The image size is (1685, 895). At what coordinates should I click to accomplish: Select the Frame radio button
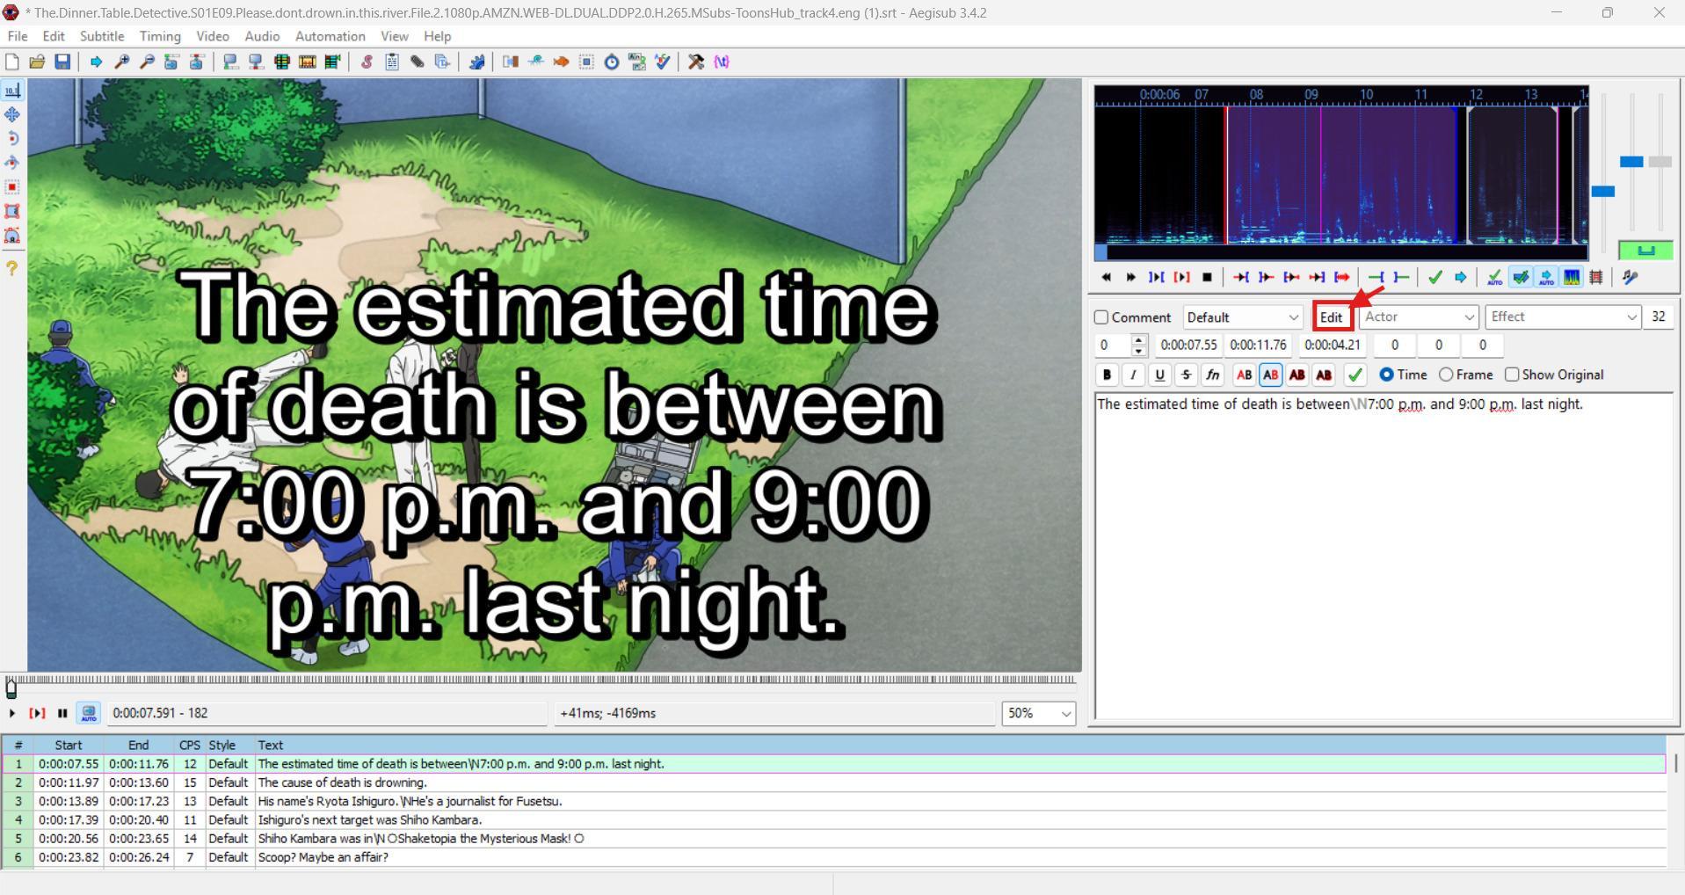pyautogui.click(x=1446, y=375)
